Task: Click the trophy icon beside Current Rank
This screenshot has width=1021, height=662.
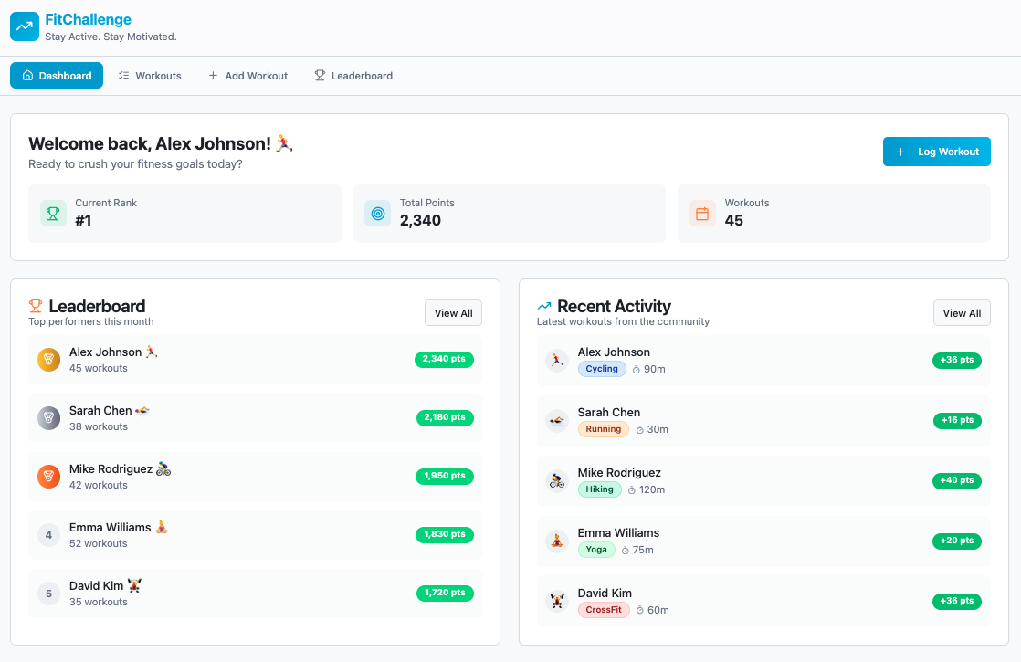Action: coord(53,214)
